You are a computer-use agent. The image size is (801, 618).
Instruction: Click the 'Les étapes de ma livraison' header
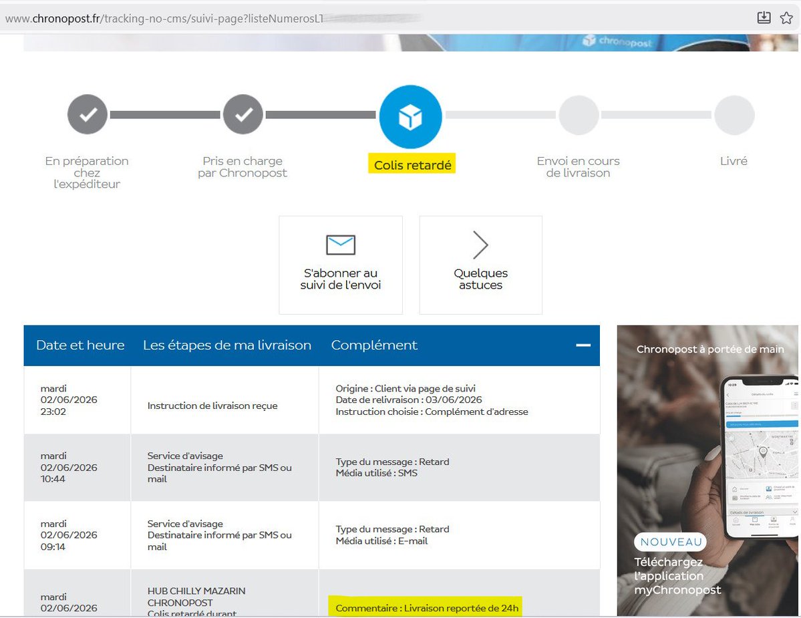tap(227, 345)
